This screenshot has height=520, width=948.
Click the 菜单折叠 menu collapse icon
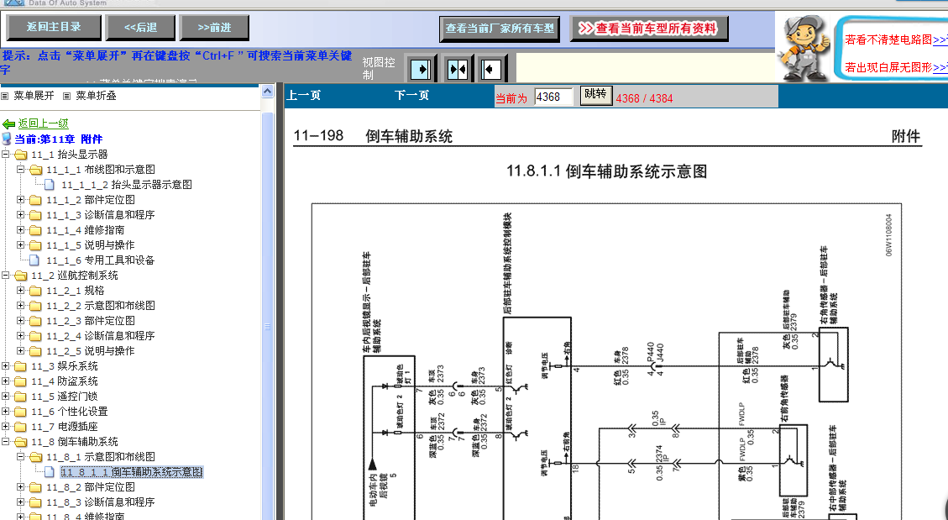(x=66, y=96)
